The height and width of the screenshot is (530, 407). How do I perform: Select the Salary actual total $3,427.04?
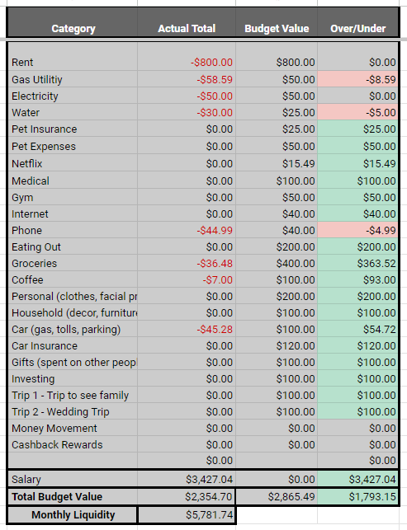pyautogui.click(x=187, y=479)
